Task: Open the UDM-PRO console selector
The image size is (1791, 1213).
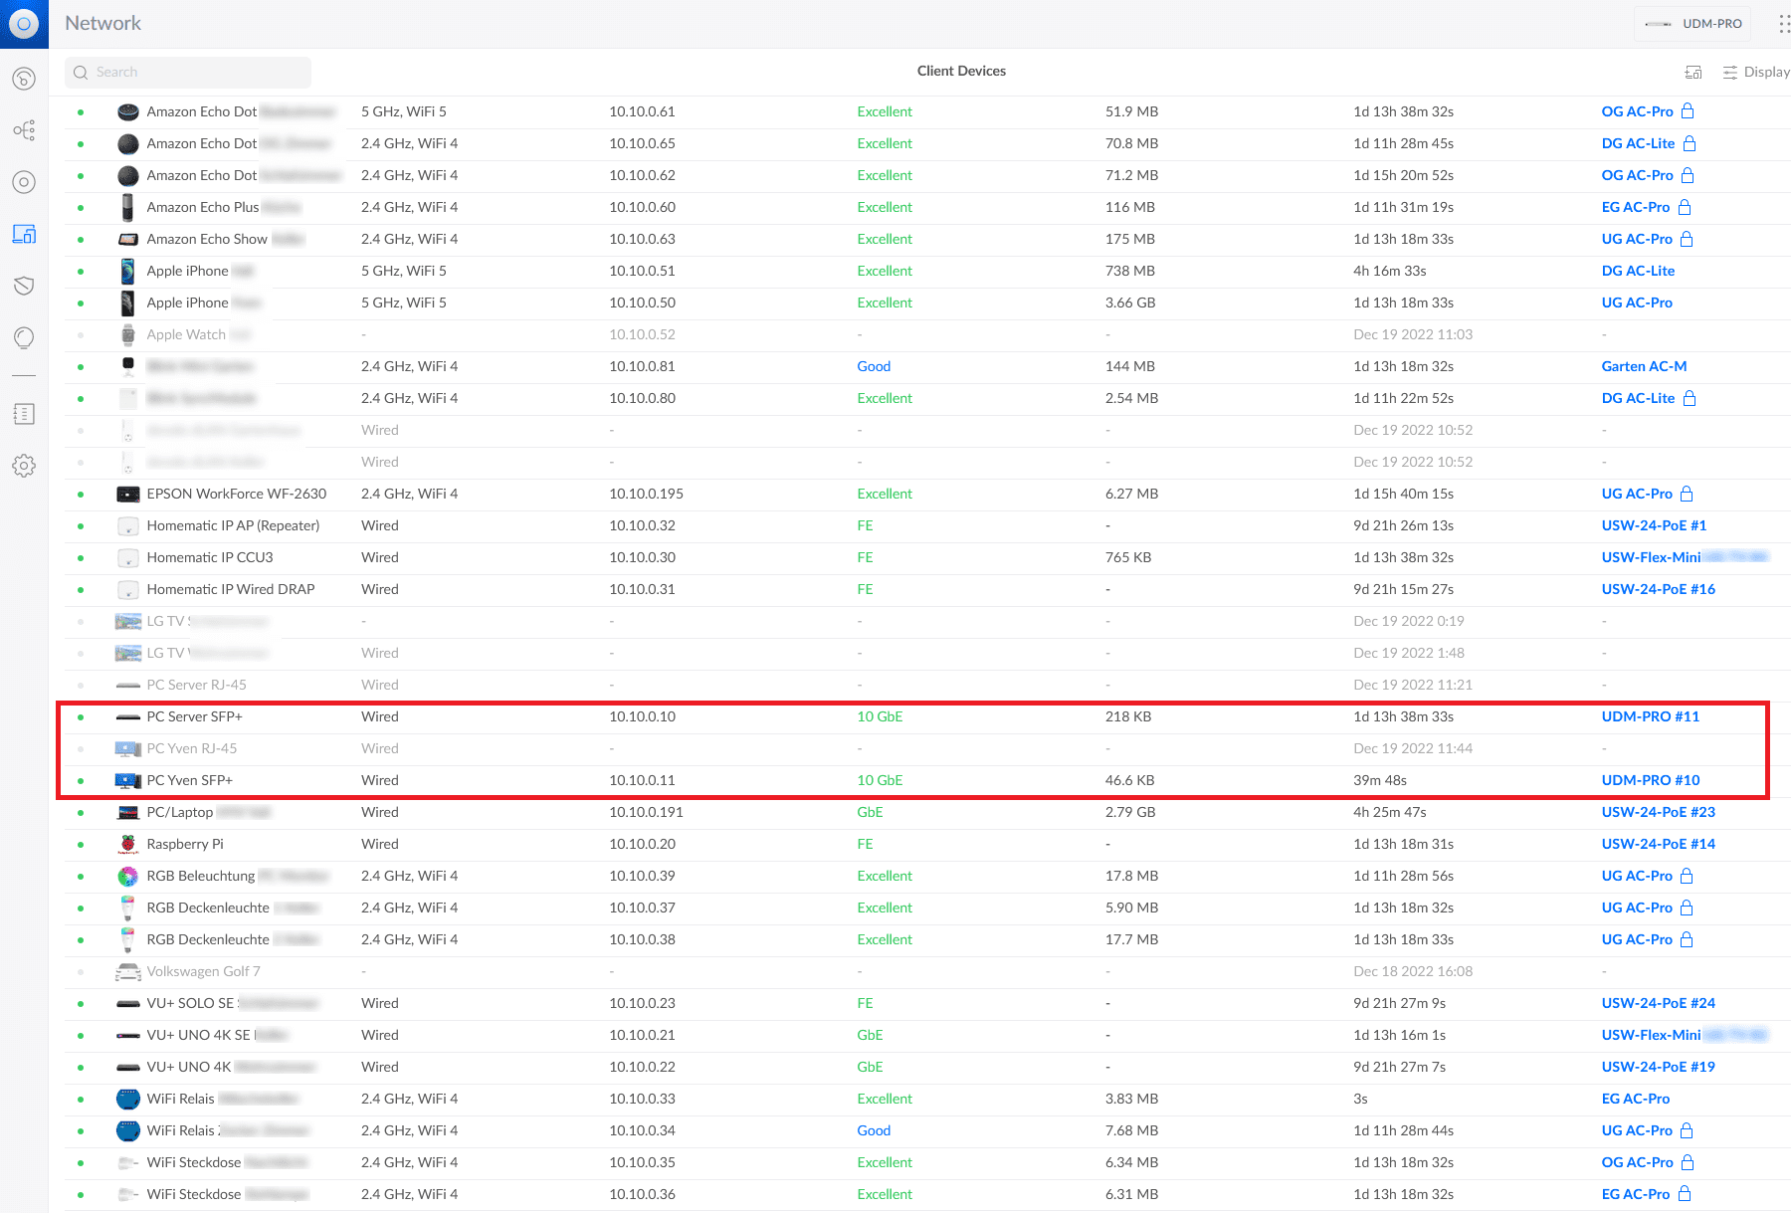Action: pos(1692,24)
